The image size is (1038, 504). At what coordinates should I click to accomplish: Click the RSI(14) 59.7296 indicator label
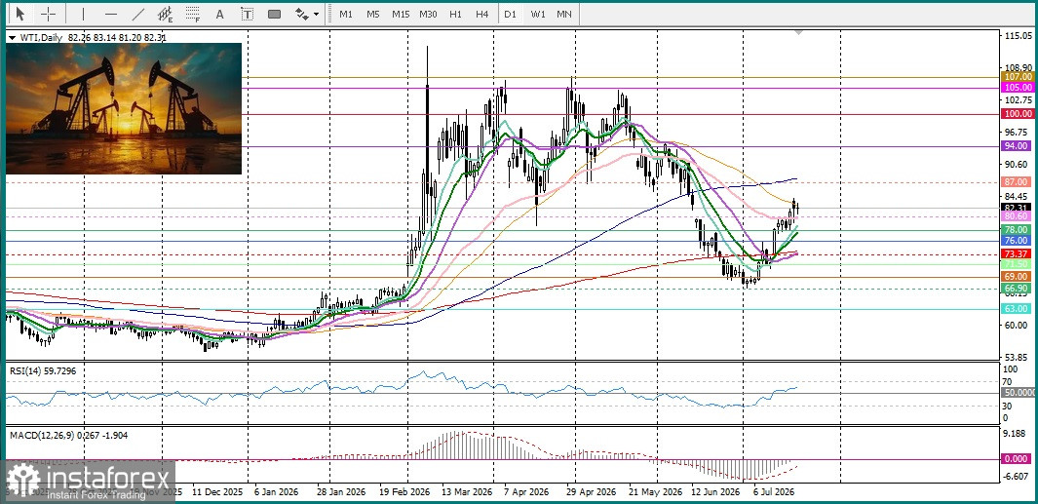click(x=42, y=371)
